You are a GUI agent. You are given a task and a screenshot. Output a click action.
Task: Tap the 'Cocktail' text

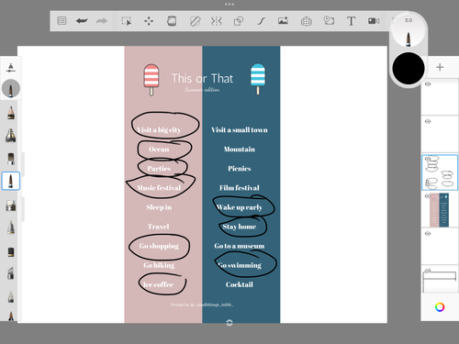tap(240, 284)
